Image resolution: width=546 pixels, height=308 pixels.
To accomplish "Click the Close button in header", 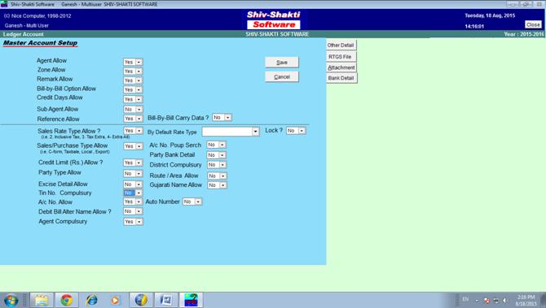I will tap(533, 24).
